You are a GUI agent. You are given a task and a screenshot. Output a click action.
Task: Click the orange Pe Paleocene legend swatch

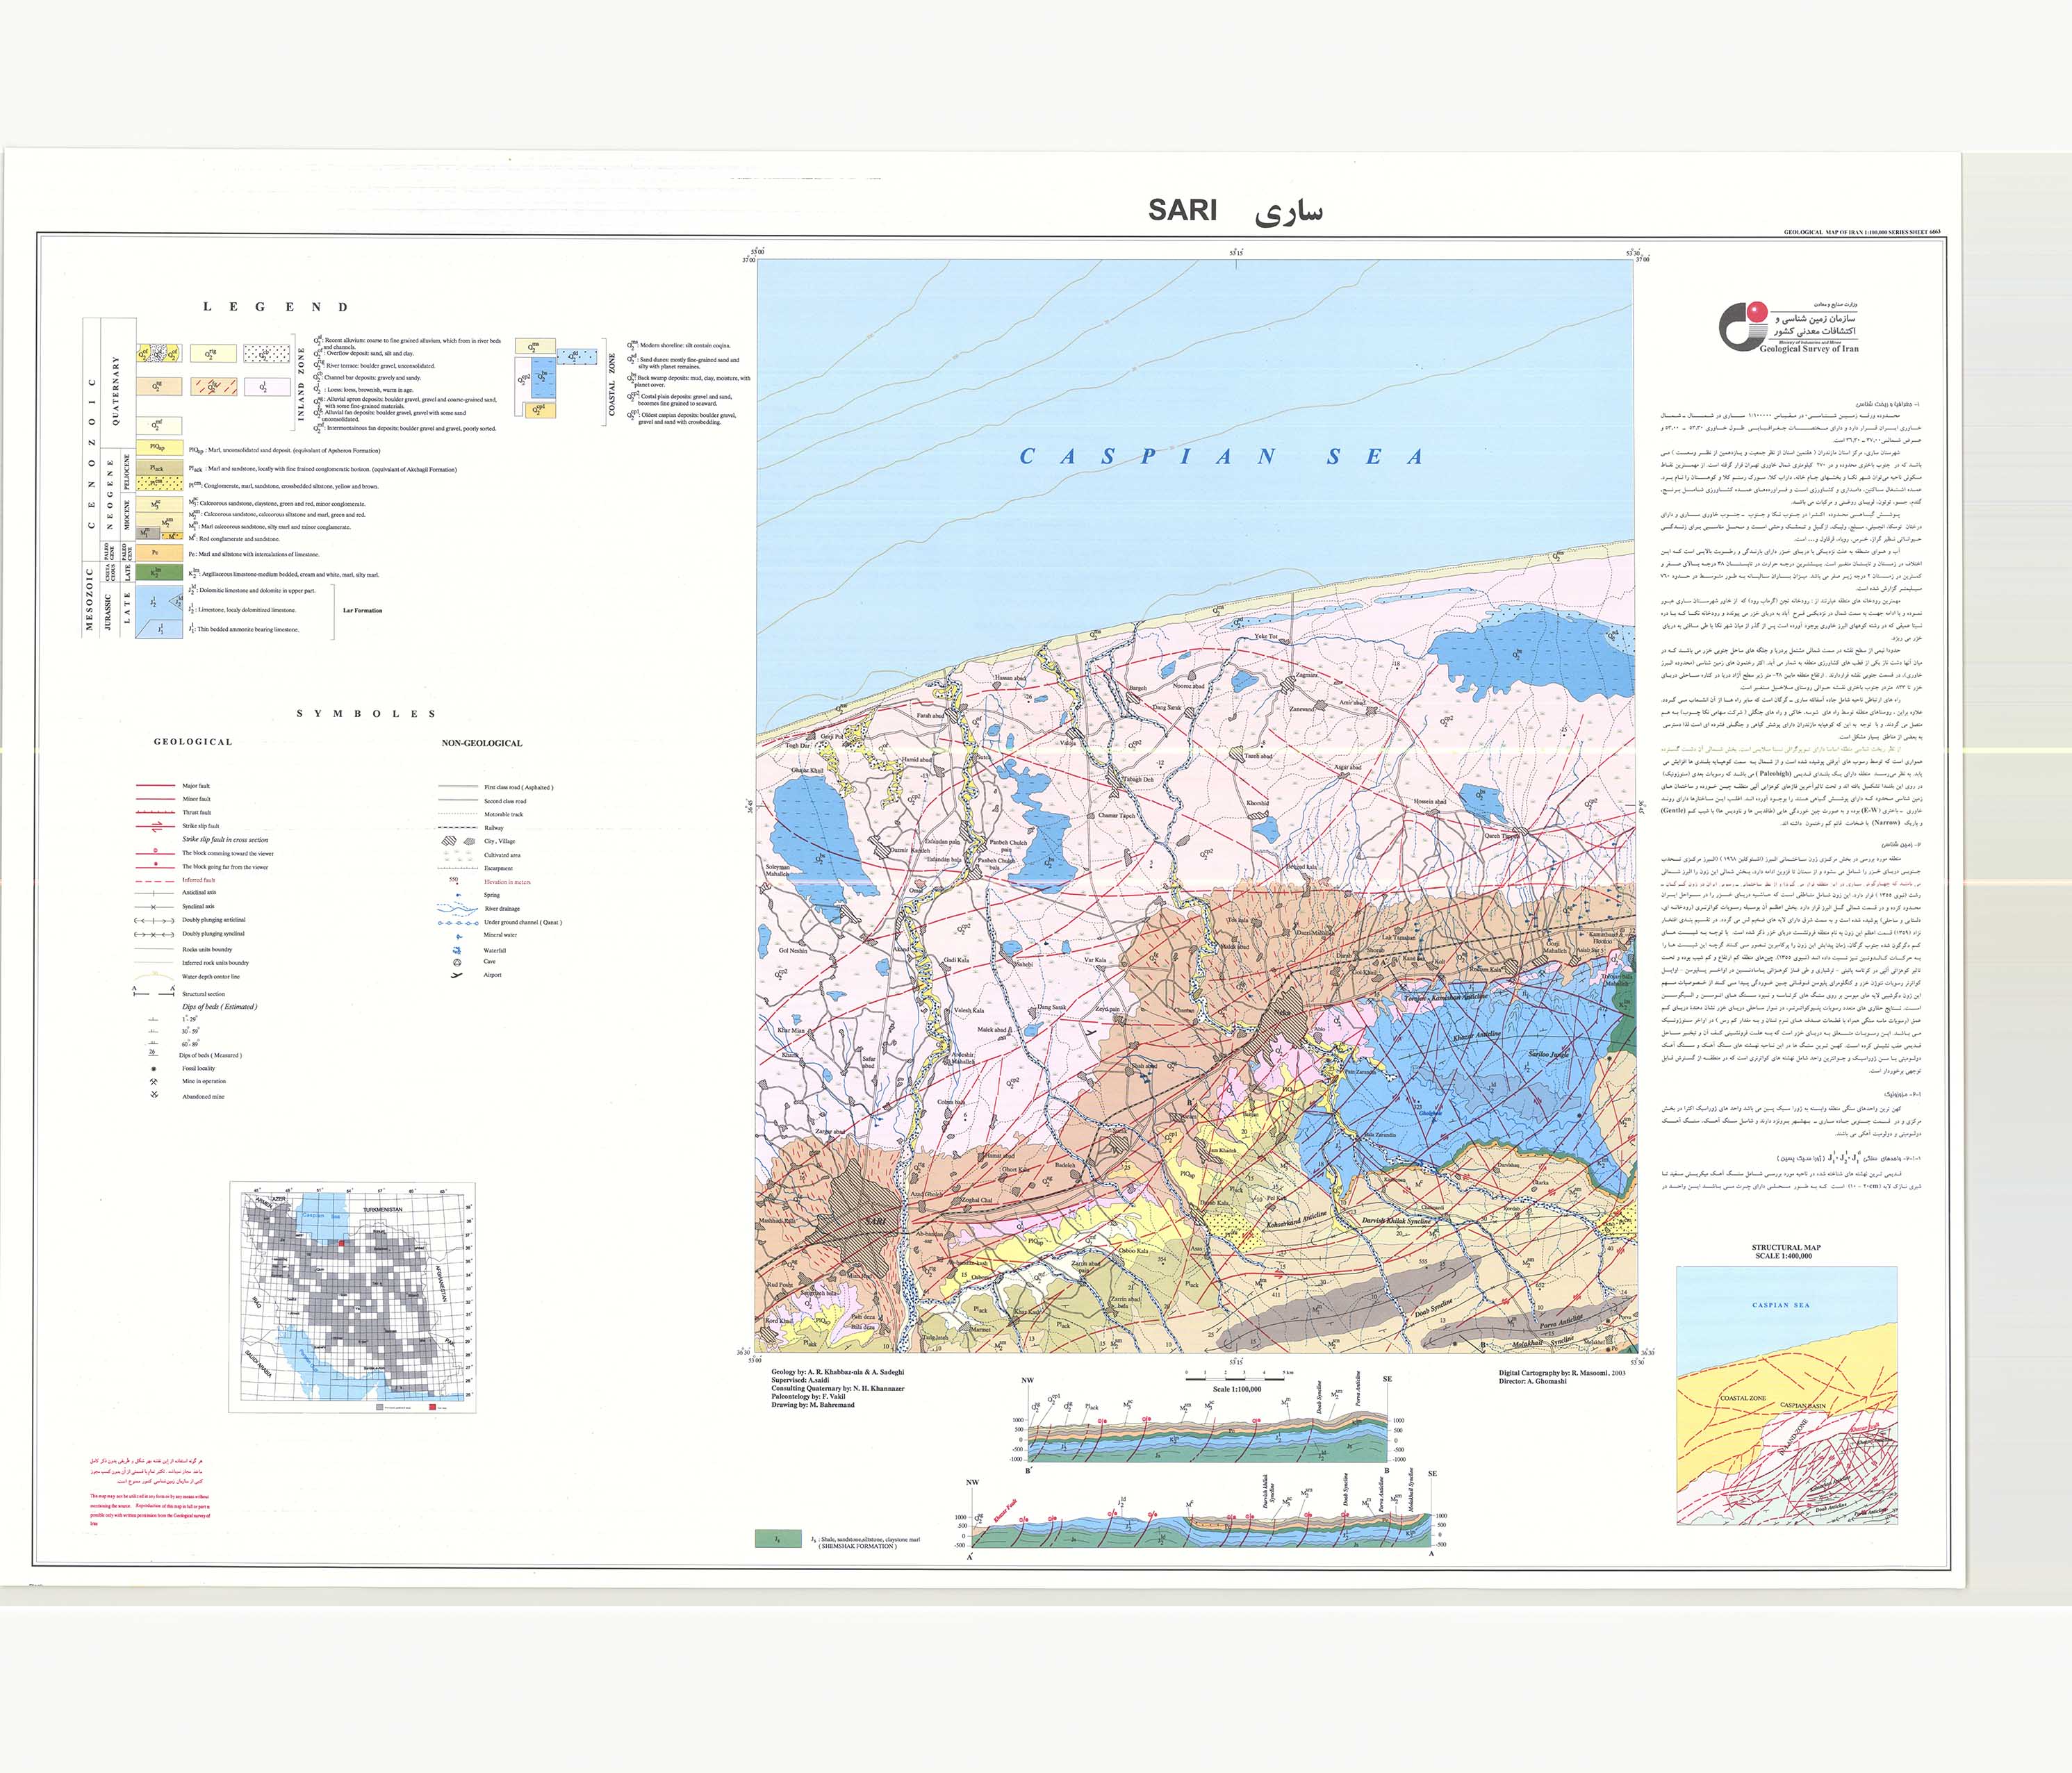[159, 553]
